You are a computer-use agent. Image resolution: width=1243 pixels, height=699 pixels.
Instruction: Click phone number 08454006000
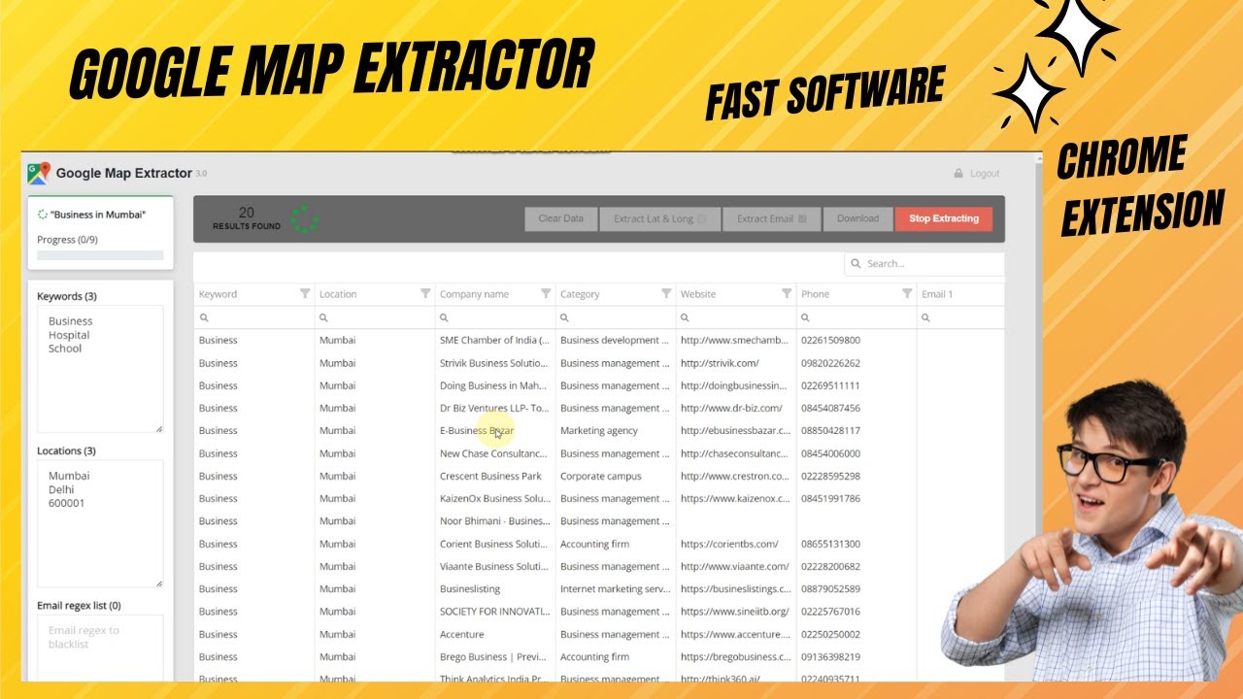click(830, 453)
